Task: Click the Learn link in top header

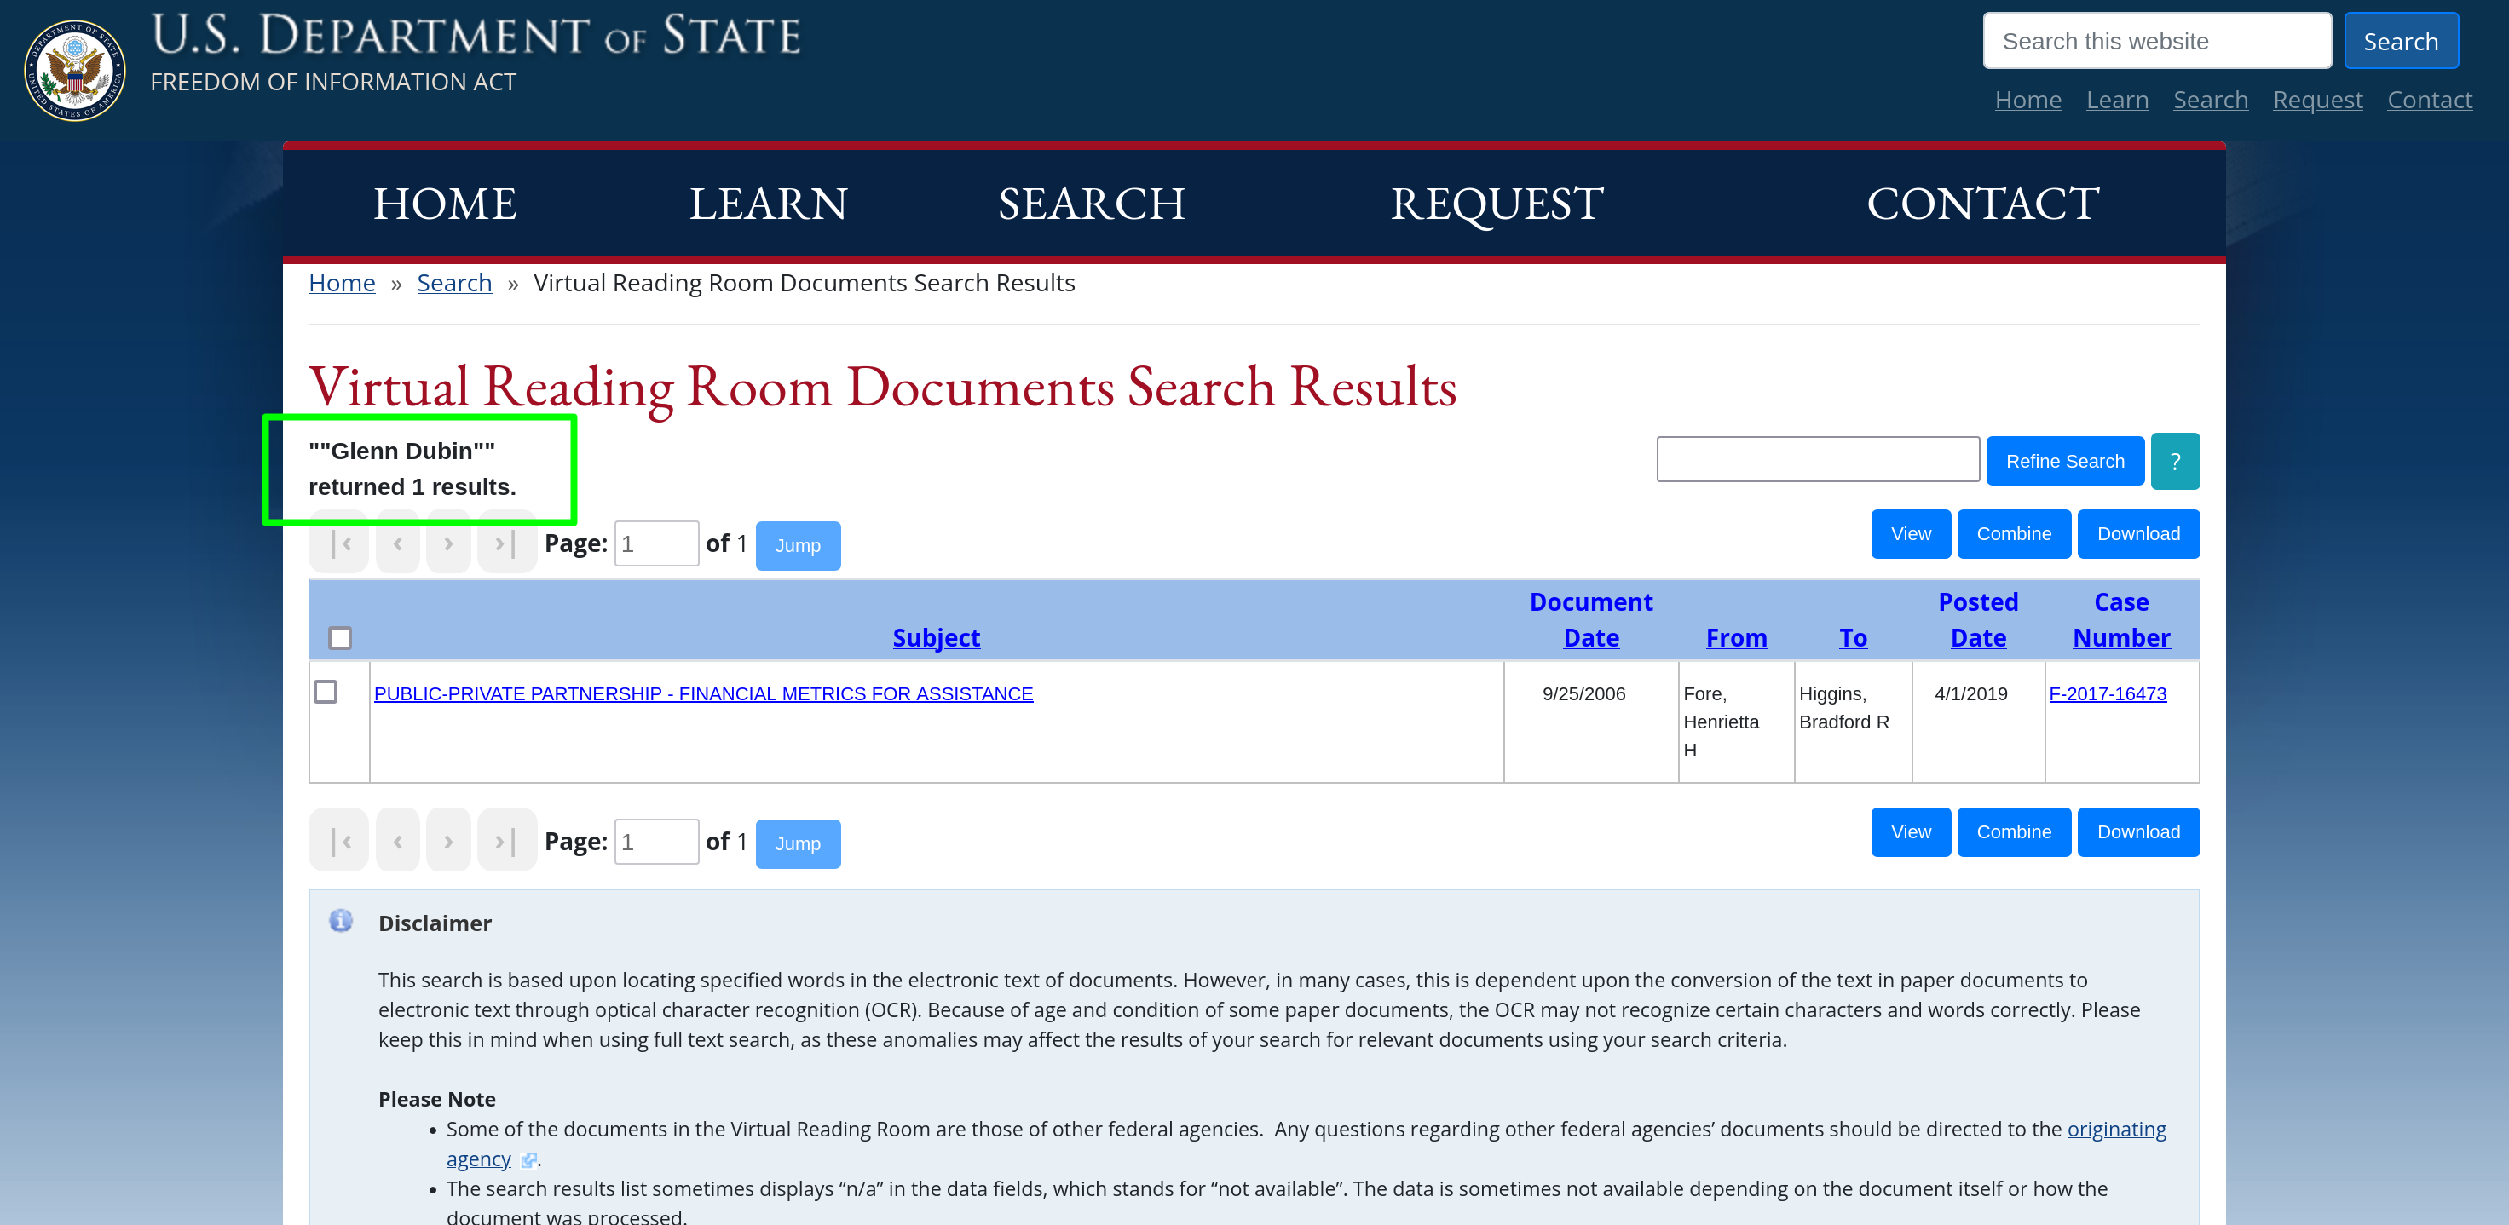Action: 2118,100
